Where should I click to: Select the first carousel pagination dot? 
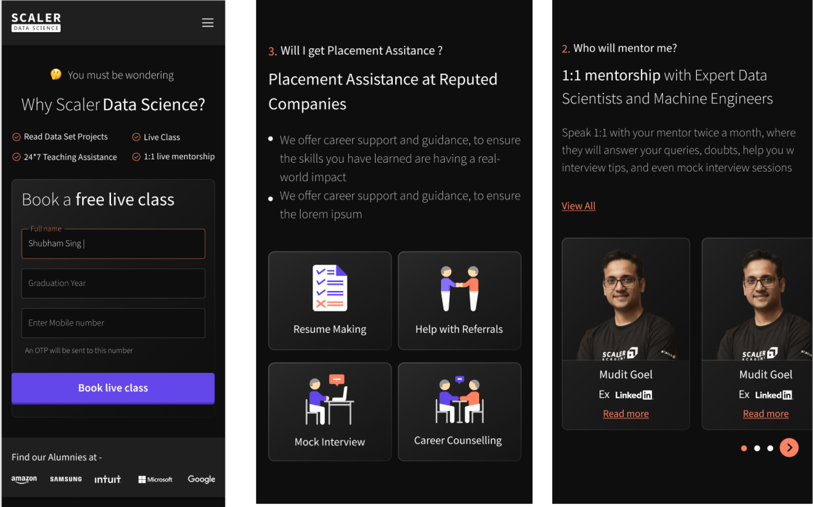[x=744, y=448]
